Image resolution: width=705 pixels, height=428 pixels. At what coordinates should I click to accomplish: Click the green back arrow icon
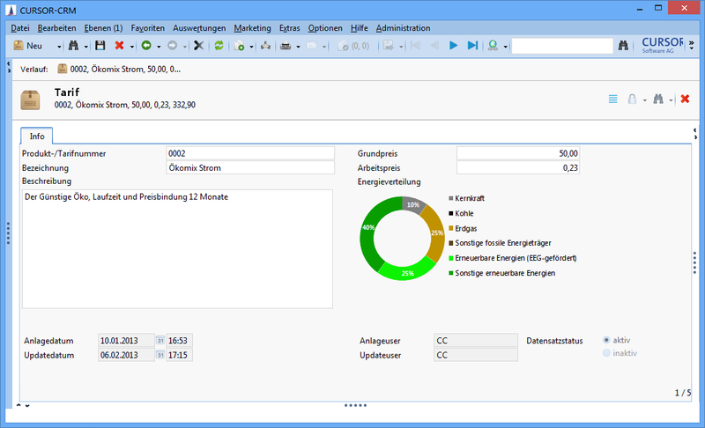(x=146, y=45)
